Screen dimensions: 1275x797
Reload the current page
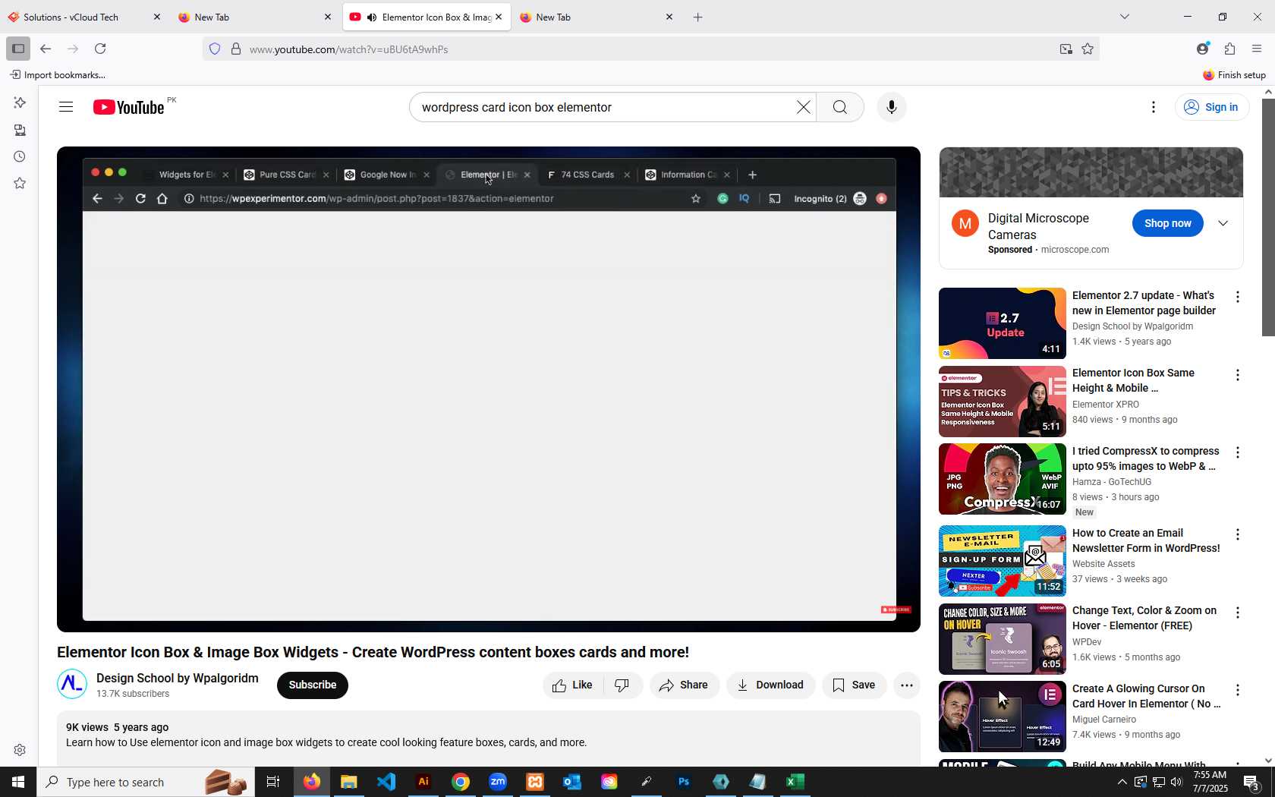[100, 49]
